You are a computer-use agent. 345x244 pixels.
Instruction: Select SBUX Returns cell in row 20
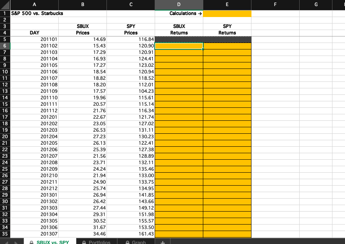point(179,137)
